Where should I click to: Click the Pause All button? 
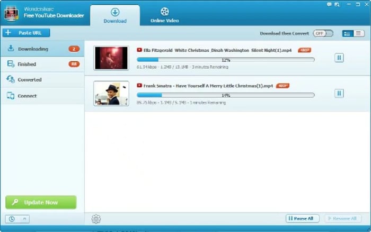click(303, 218)
